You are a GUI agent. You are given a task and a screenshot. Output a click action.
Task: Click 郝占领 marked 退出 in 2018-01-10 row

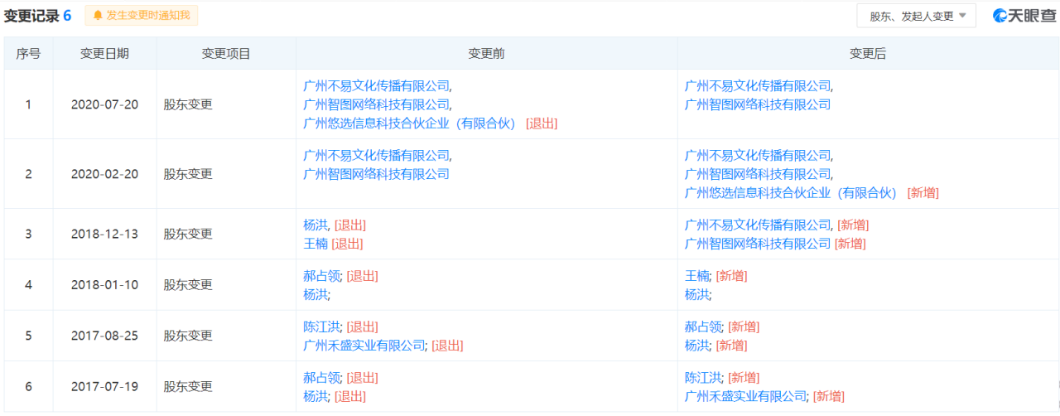(x=322, y=276)
